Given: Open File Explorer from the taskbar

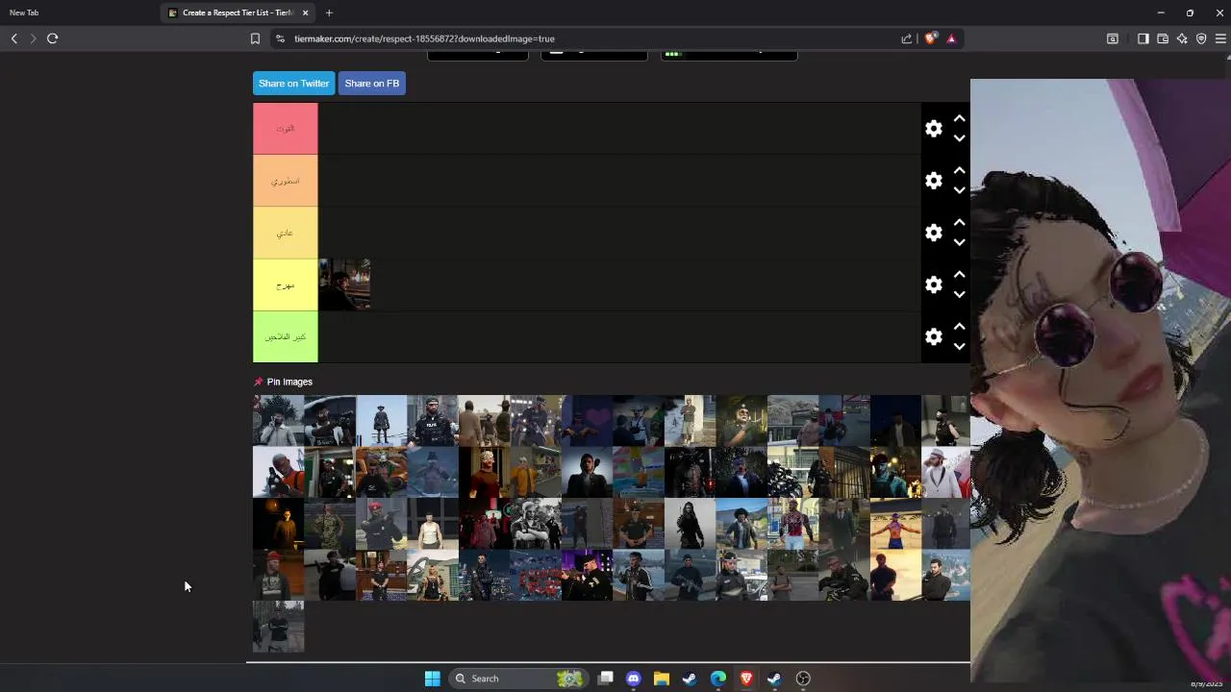Looking at the screenshot, I should 662,679.
